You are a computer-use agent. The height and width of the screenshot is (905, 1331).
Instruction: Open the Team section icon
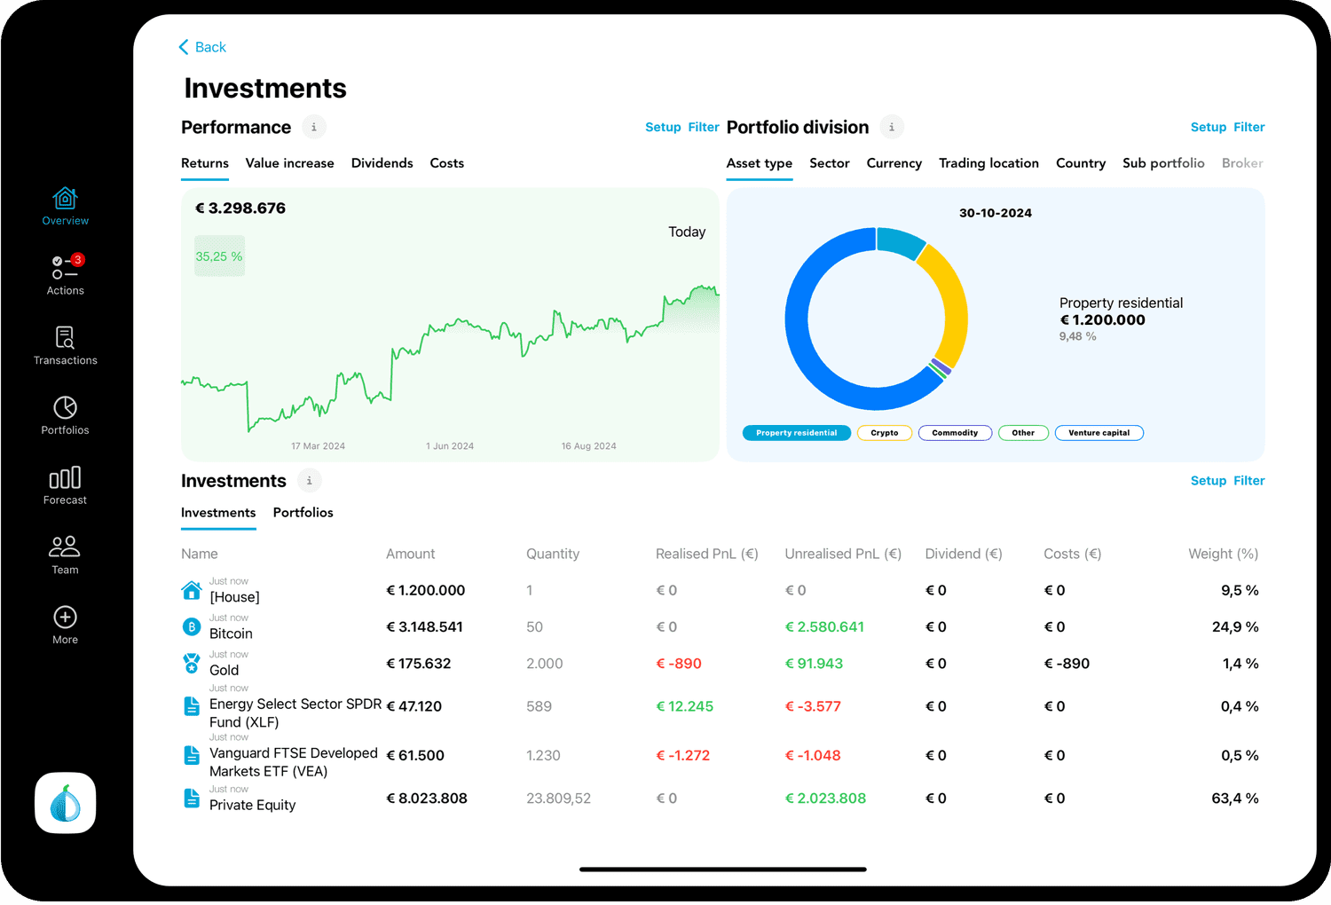coord(65,547)
